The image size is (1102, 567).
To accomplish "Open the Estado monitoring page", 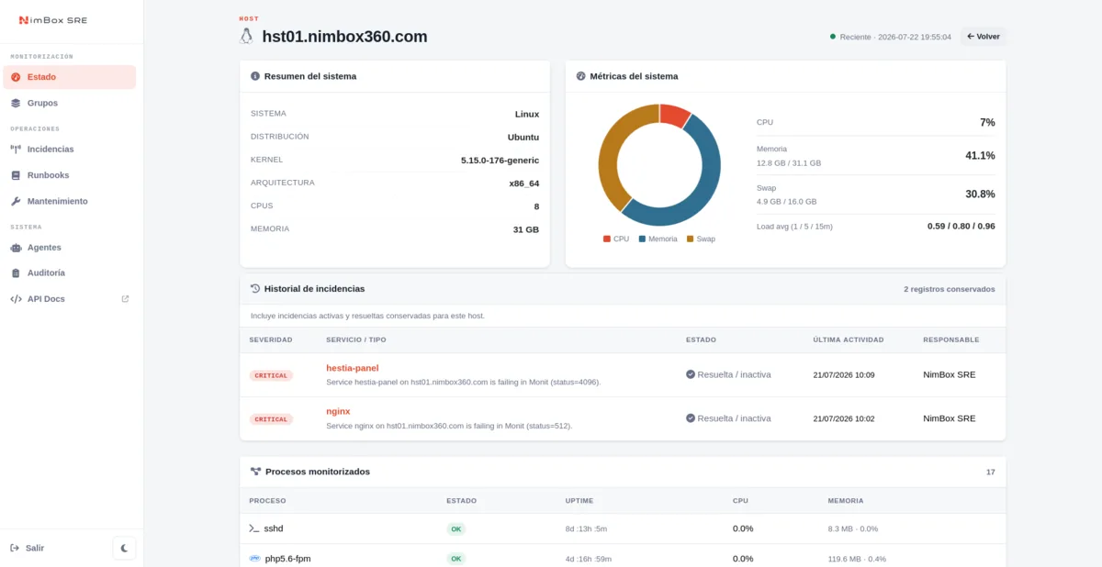I will point(70,77).
